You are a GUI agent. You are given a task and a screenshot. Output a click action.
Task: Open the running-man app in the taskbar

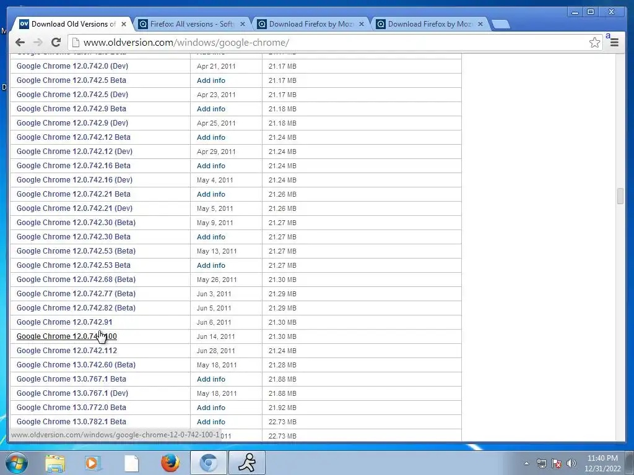[247, 463]
